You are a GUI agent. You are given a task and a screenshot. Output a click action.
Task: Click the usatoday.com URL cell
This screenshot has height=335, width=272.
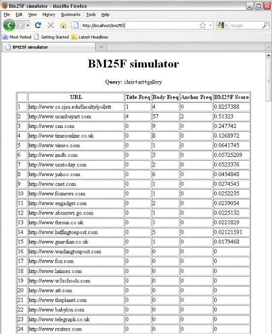(x=76, y=165)
